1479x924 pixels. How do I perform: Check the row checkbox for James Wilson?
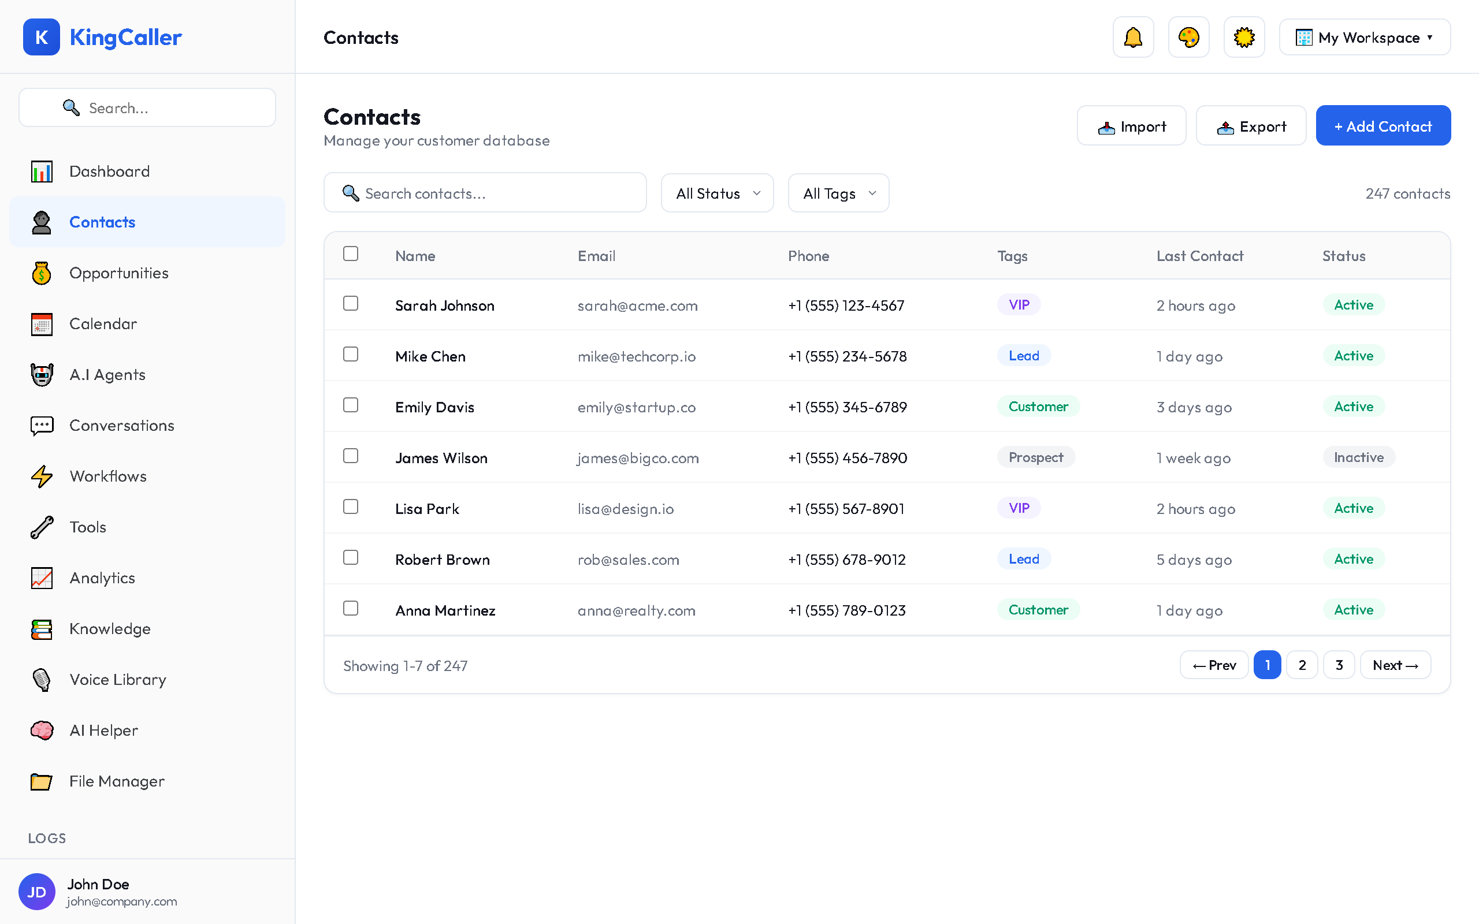[x=351, y=456]
